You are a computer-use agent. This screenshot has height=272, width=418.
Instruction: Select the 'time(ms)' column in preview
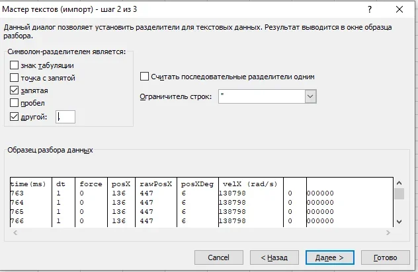[x=30, y=184]
